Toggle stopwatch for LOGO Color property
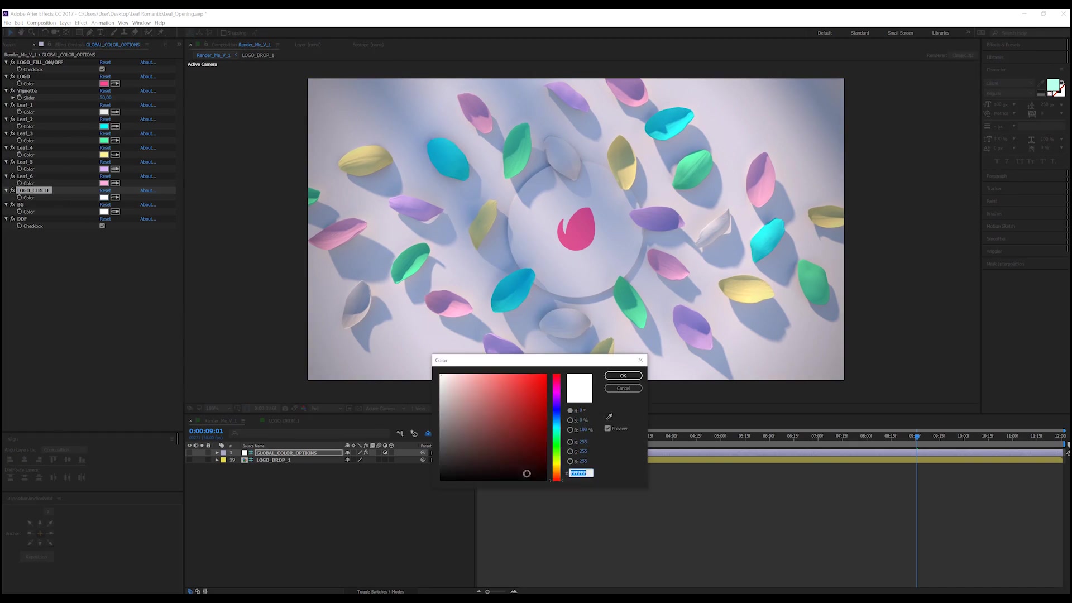1072x603 pixels. (x=20, y=83)
